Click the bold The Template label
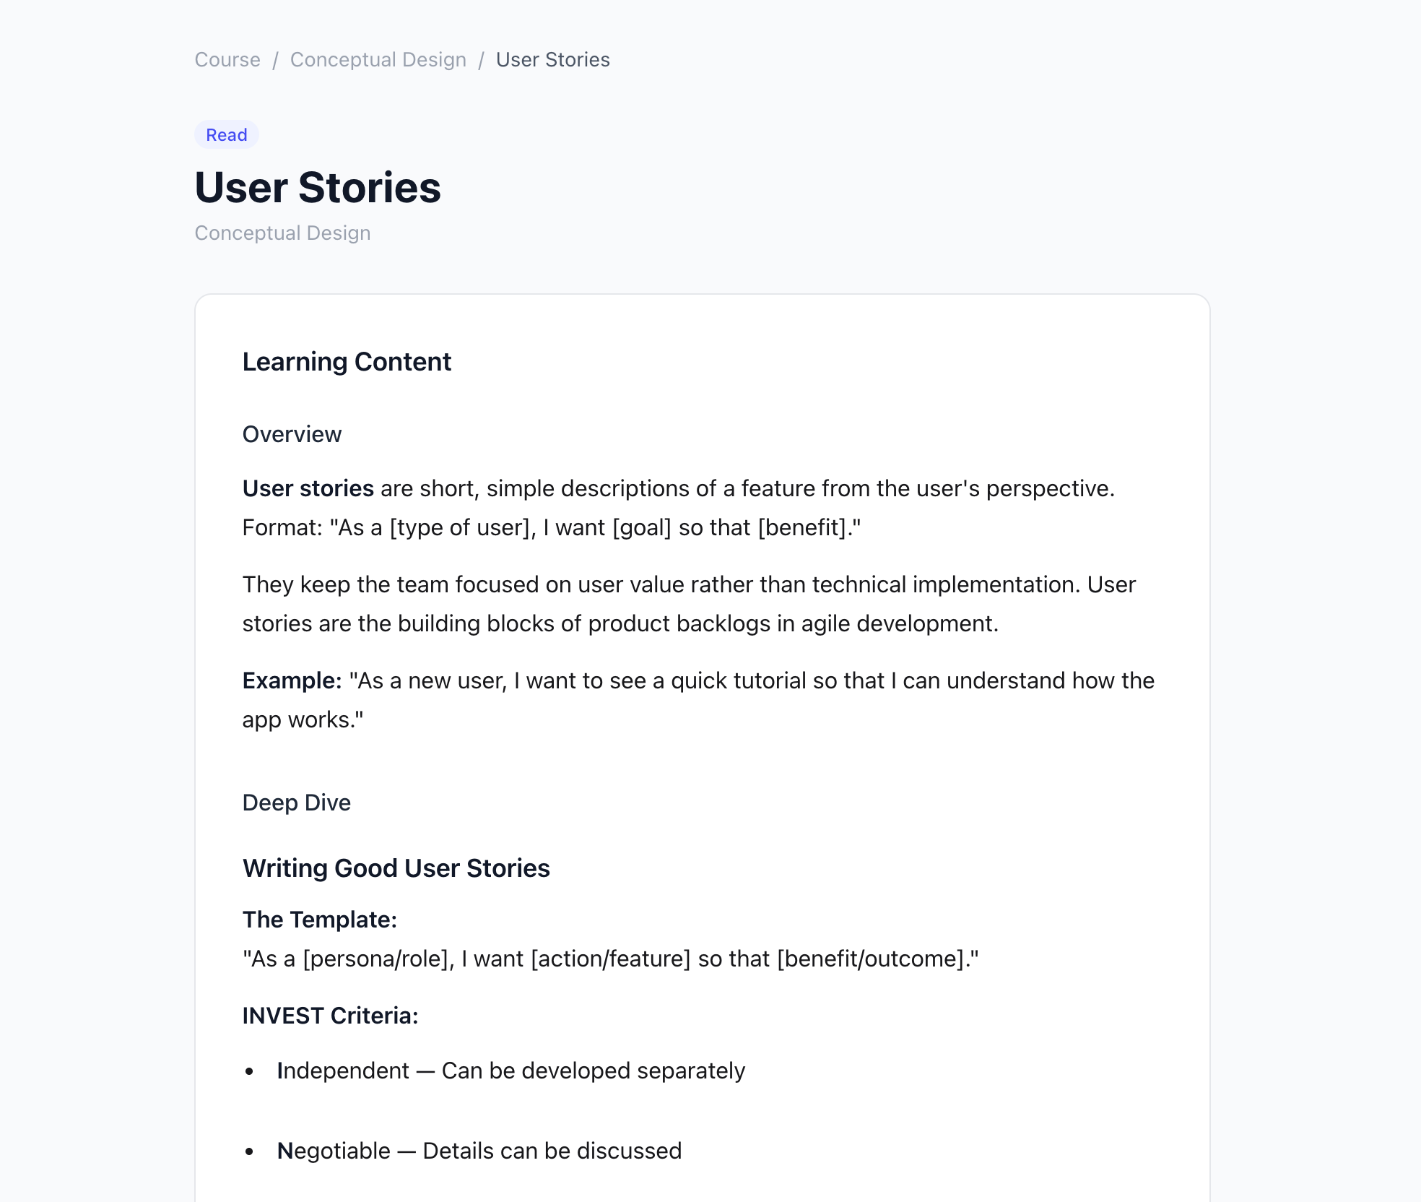 click(319, 920)
